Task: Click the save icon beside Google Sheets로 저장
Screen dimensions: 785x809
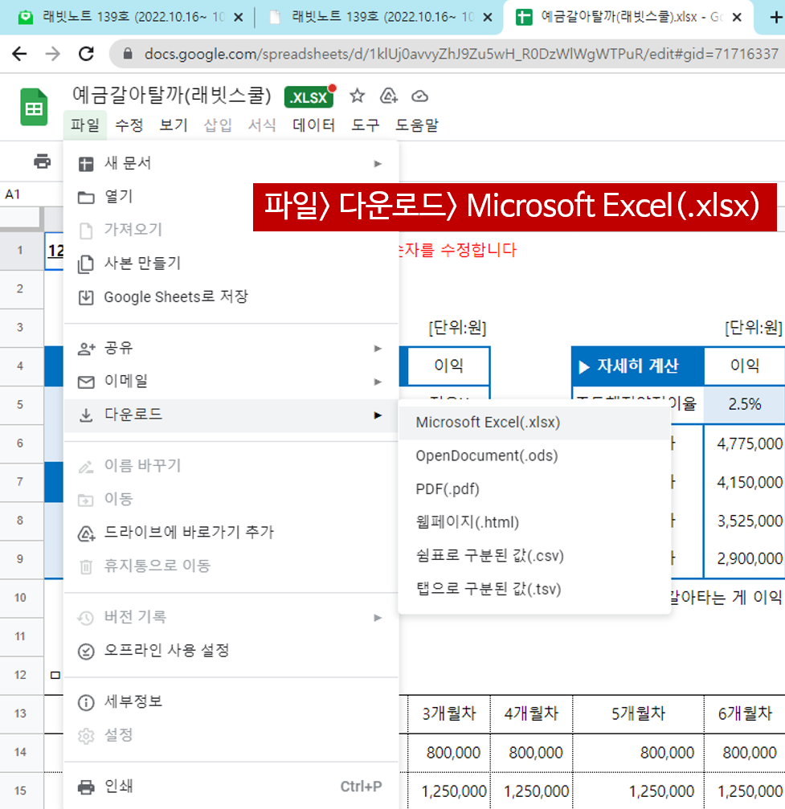Action: 86,297
